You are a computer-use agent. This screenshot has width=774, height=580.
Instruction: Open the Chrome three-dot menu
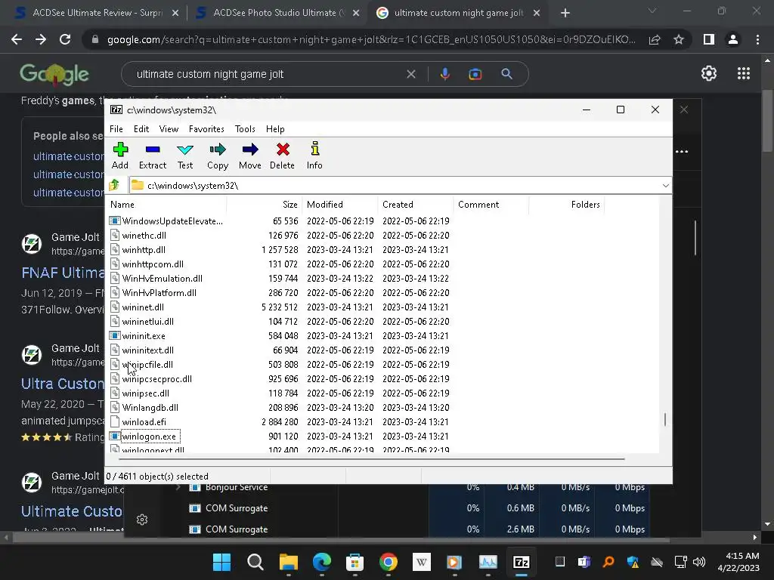[757, 39]
